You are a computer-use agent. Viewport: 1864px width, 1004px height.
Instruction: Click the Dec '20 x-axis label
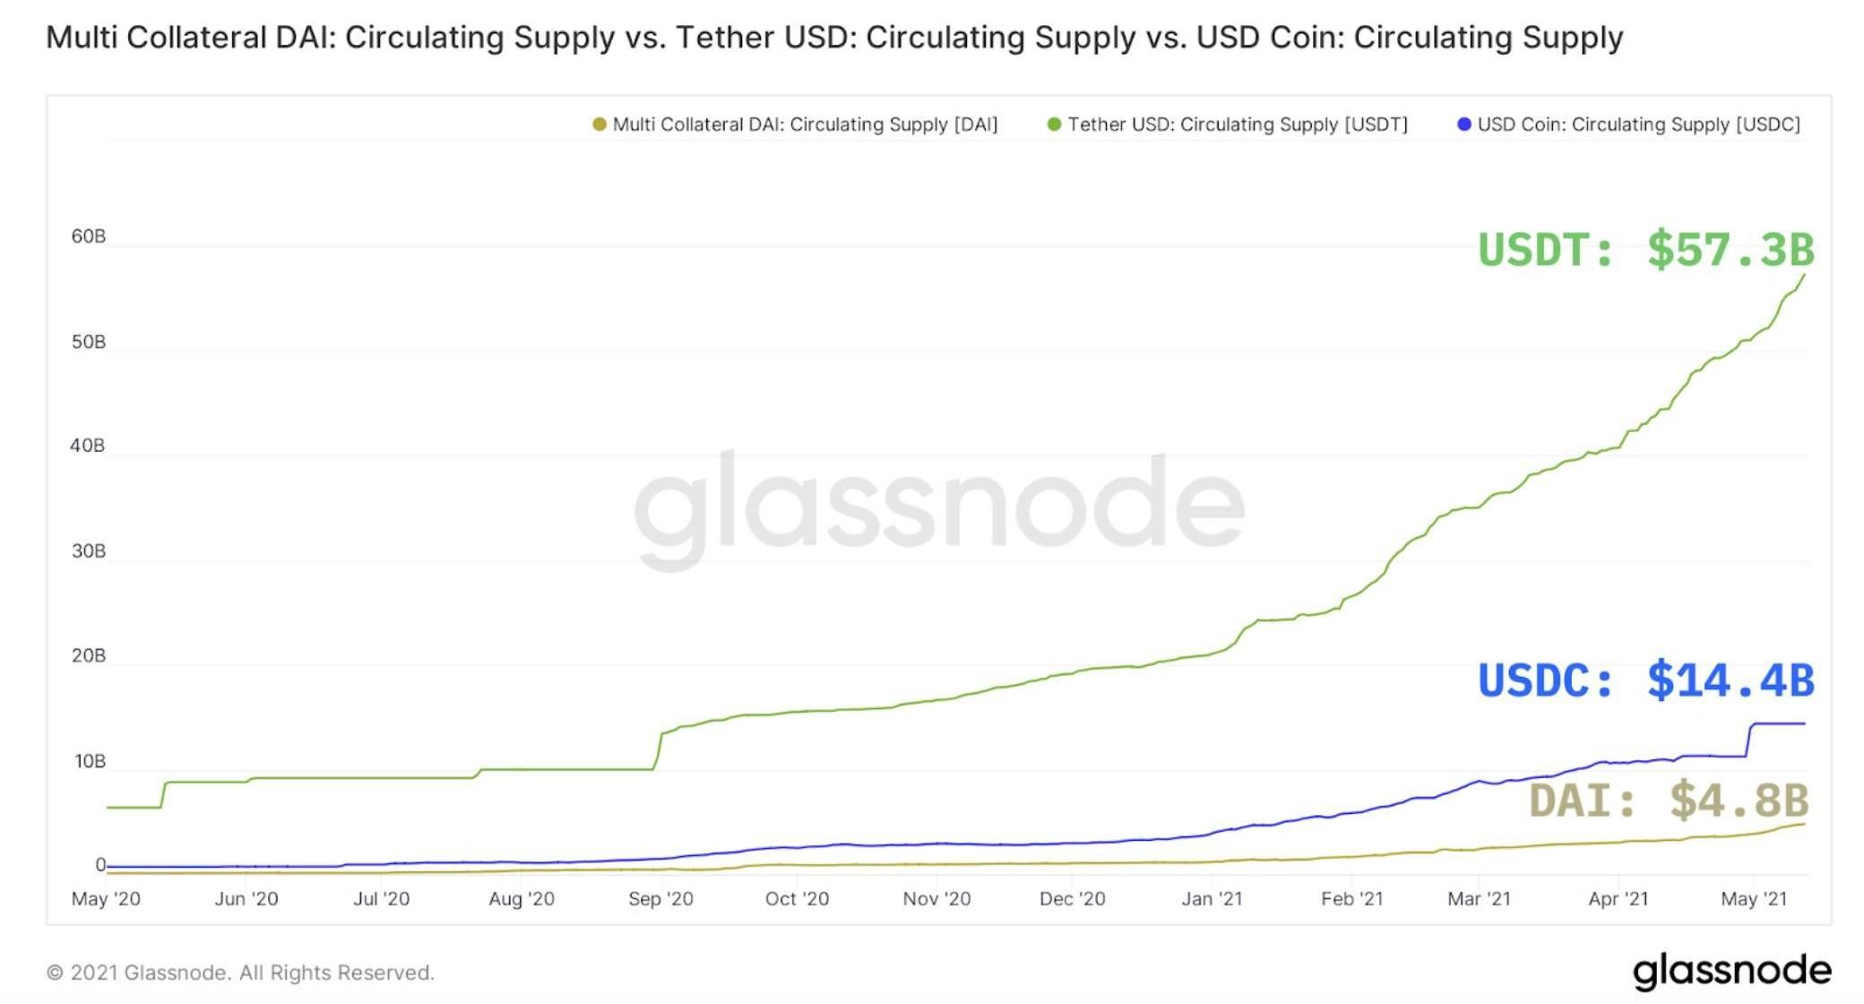[x=1072, y=899]
